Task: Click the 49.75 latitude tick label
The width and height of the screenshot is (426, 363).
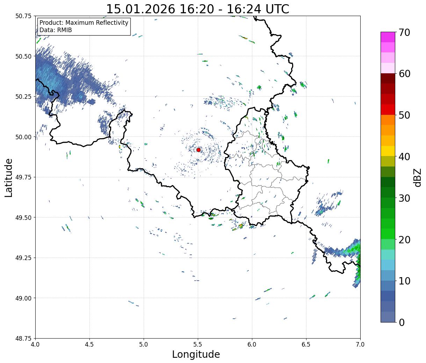Action: pos(23,177)
